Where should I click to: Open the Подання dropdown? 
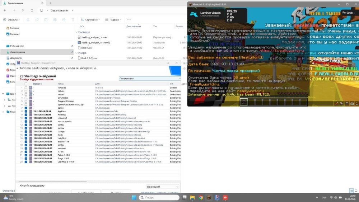[113, 20]
